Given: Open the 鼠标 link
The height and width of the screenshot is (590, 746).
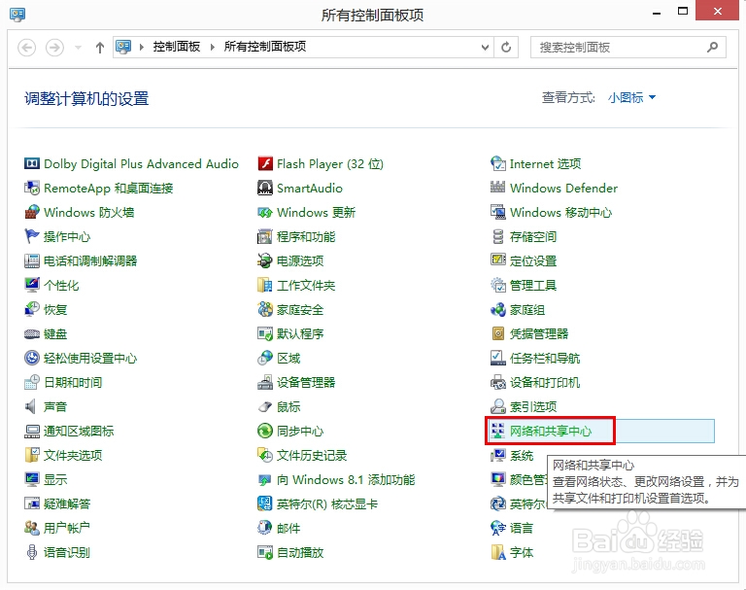Looking at the screenshot, I should click(x=288, y=406).
